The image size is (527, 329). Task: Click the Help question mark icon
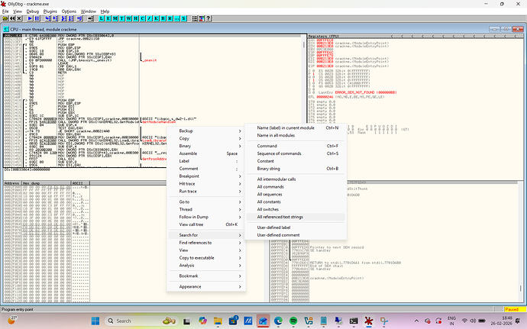click(209, 18)
